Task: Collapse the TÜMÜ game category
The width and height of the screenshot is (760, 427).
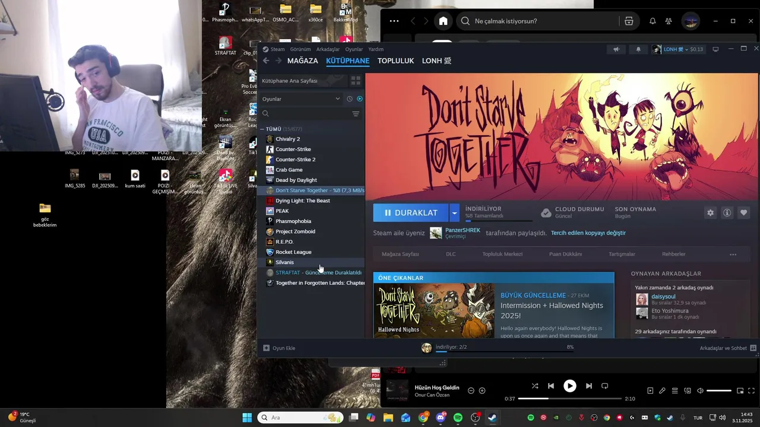Action: (262, 129)
